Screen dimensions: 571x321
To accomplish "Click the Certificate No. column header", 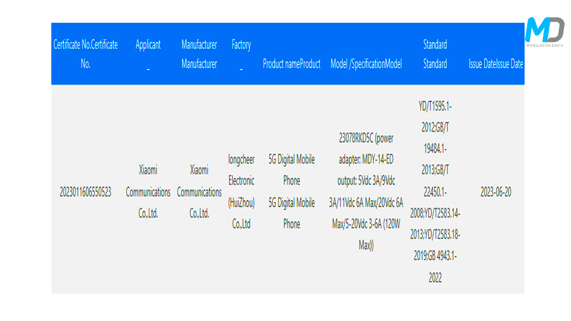I will pos(85,54).
